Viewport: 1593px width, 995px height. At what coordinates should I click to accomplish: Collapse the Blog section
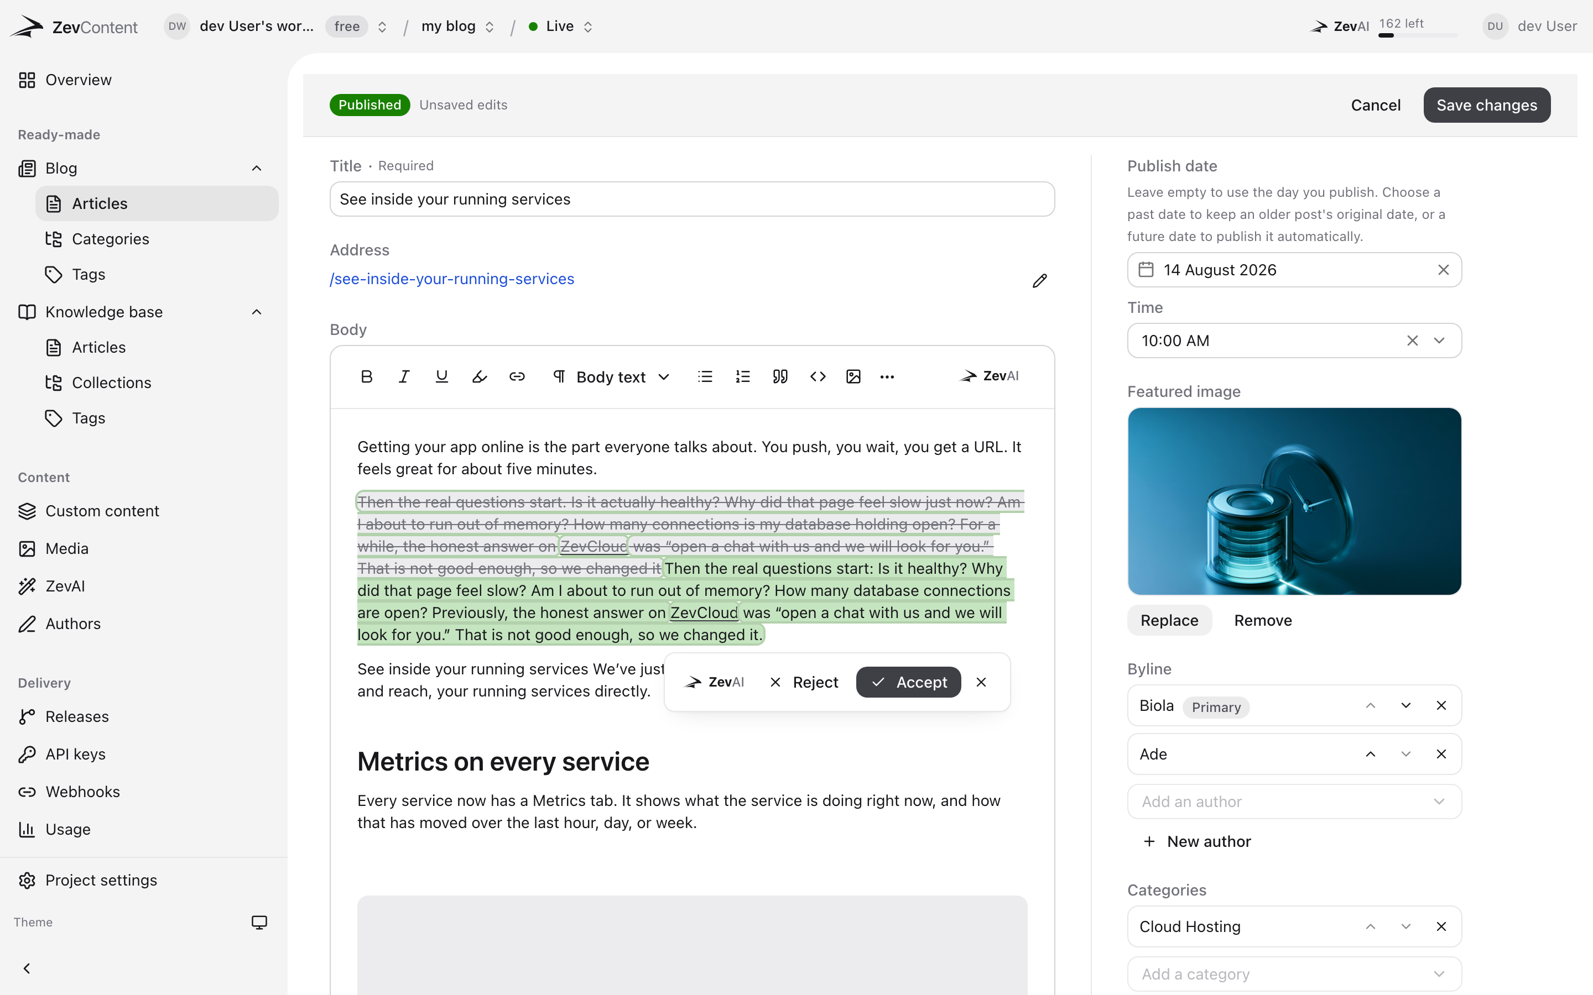coord(257,169)
